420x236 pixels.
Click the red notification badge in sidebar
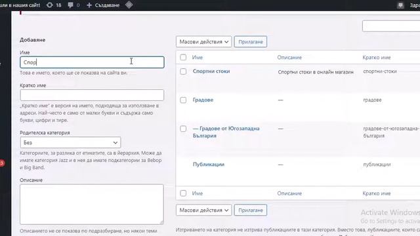point(1,163)
